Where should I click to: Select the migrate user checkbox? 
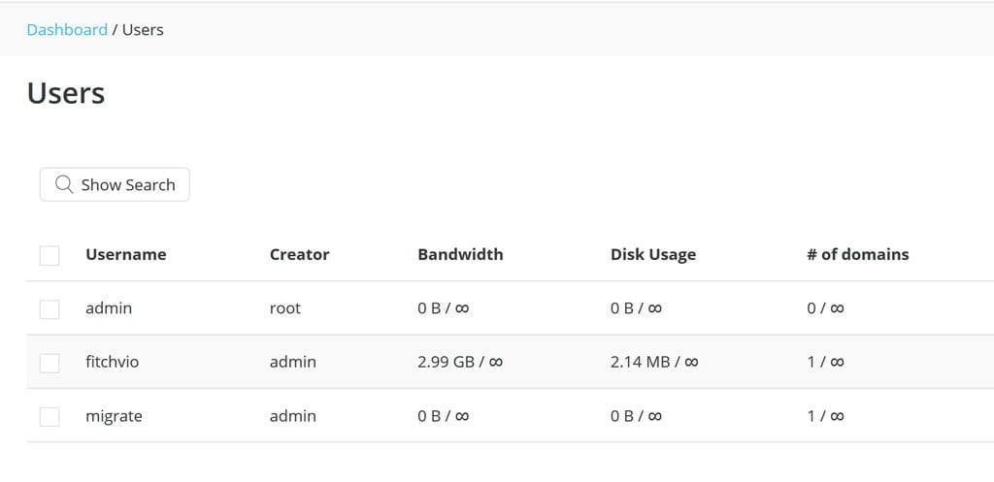click(50, 417)
